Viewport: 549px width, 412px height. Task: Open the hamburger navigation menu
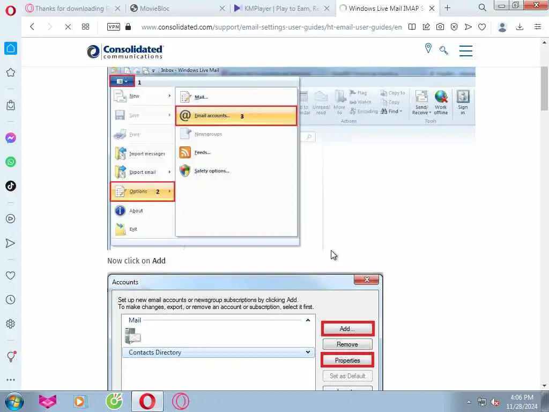tap(466, 51)
